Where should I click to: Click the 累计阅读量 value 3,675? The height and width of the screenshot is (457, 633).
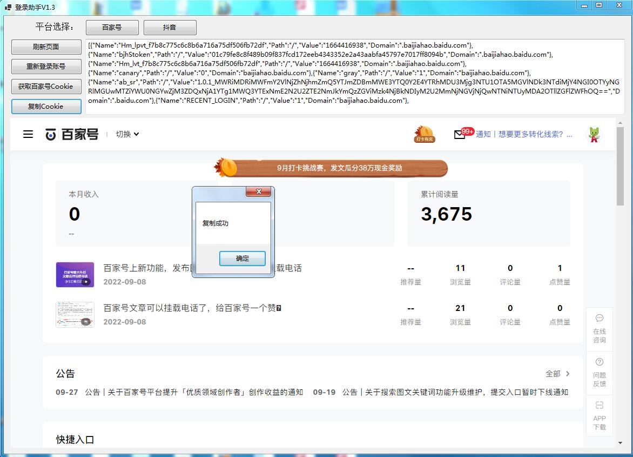tap(447, 214)
